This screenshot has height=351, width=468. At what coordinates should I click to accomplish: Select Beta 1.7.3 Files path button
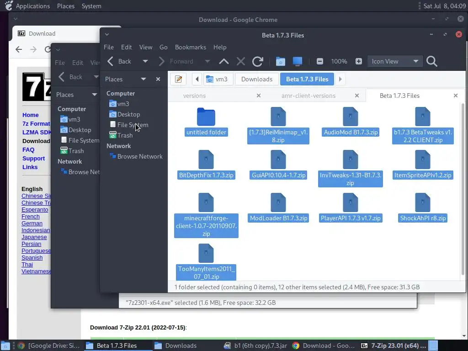point(307,79)
